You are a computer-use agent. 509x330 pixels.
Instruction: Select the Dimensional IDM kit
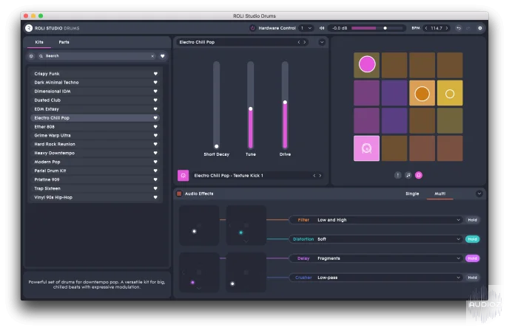95,92
